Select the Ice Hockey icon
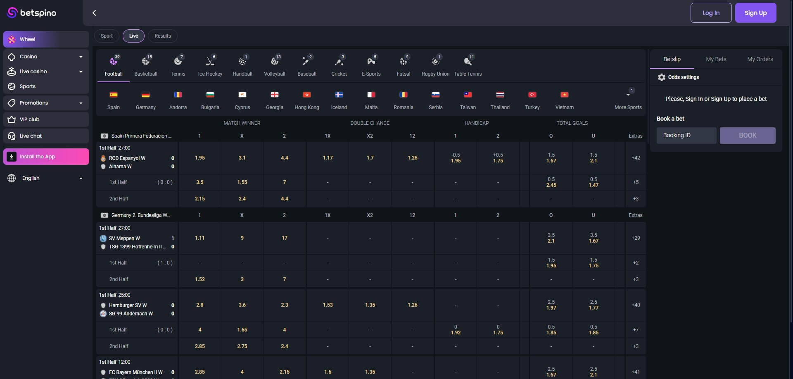 pyautogui.click(x=210, y=61)
